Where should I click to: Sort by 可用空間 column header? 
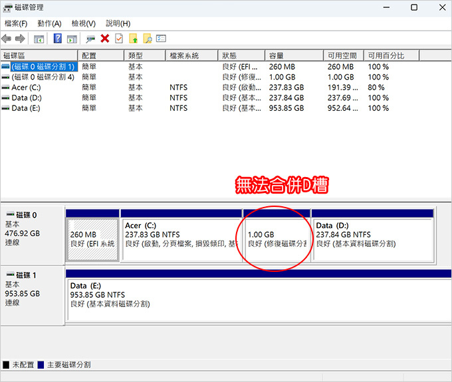344,56
